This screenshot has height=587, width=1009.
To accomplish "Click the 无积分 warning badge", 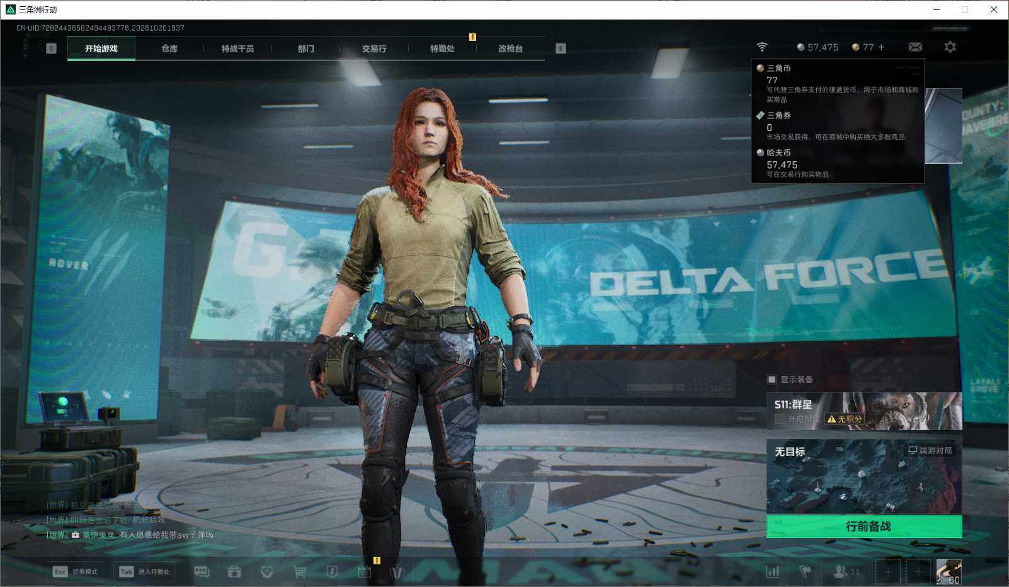I will coord(845,419).
